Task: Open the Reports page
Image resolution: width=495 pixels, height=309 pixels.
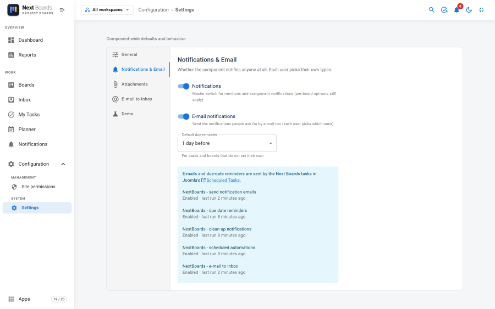Action: (x=37, y=55)
